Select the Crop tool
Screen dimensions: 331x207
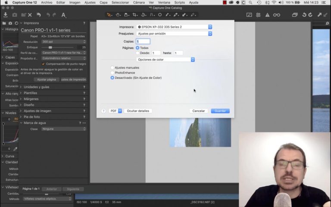point(134,15)
